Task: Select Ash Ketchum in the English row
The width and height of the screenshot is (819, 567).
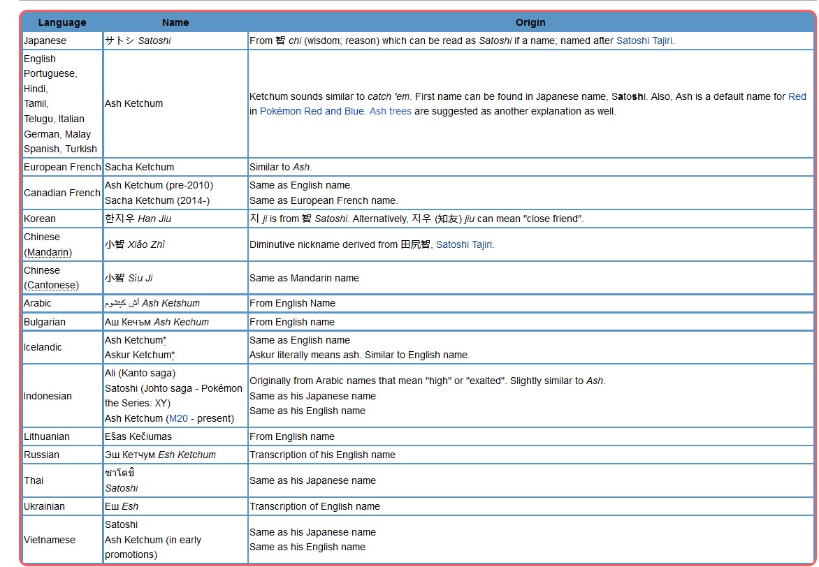Action: point(133,103)
